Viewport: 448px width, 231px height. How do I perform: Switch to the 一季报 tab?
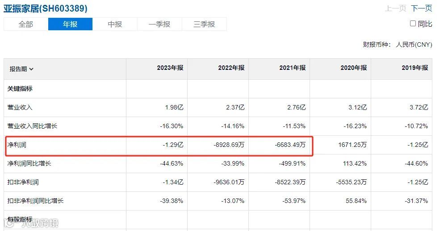pos(159,24)
